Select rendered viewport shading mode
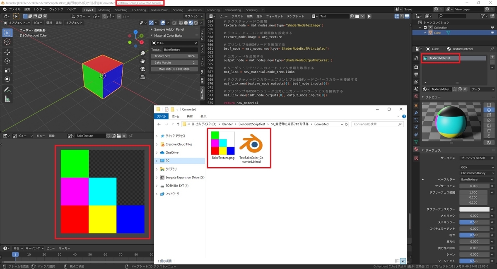 click(x=195, y=23)
